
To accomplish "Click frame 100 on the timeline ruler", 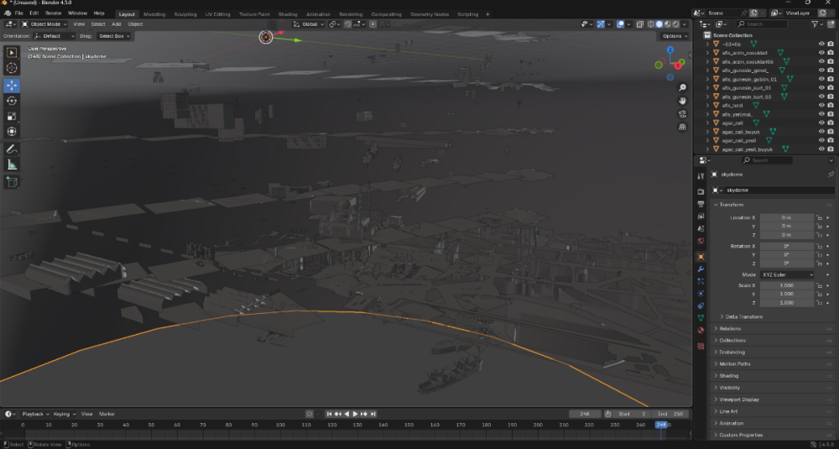I will pyautogui.click(x=280, y=425).
